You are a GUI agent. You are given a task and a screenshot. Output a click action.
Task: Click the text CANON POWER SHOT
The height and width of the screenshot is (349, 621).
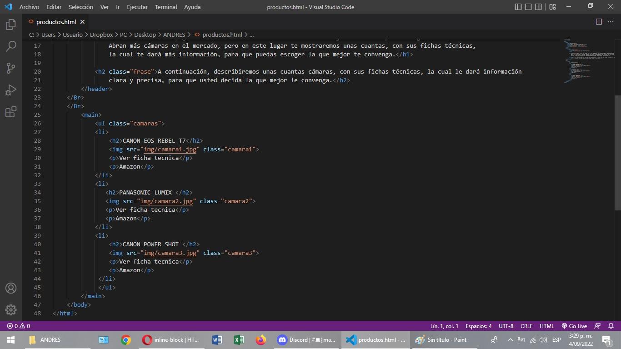coord(150,244)
